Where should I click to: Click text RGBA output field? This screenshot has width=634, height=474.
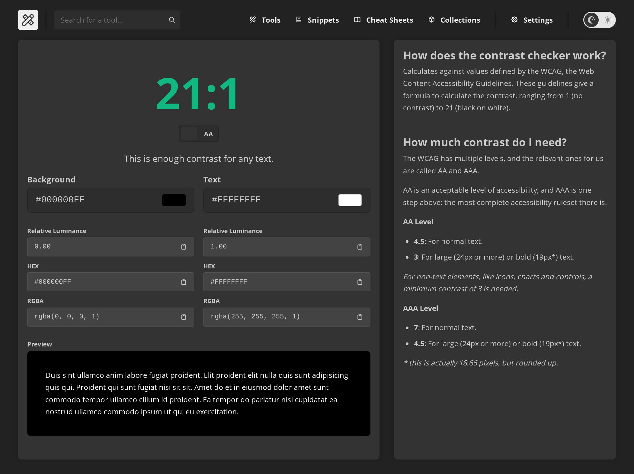287,317
